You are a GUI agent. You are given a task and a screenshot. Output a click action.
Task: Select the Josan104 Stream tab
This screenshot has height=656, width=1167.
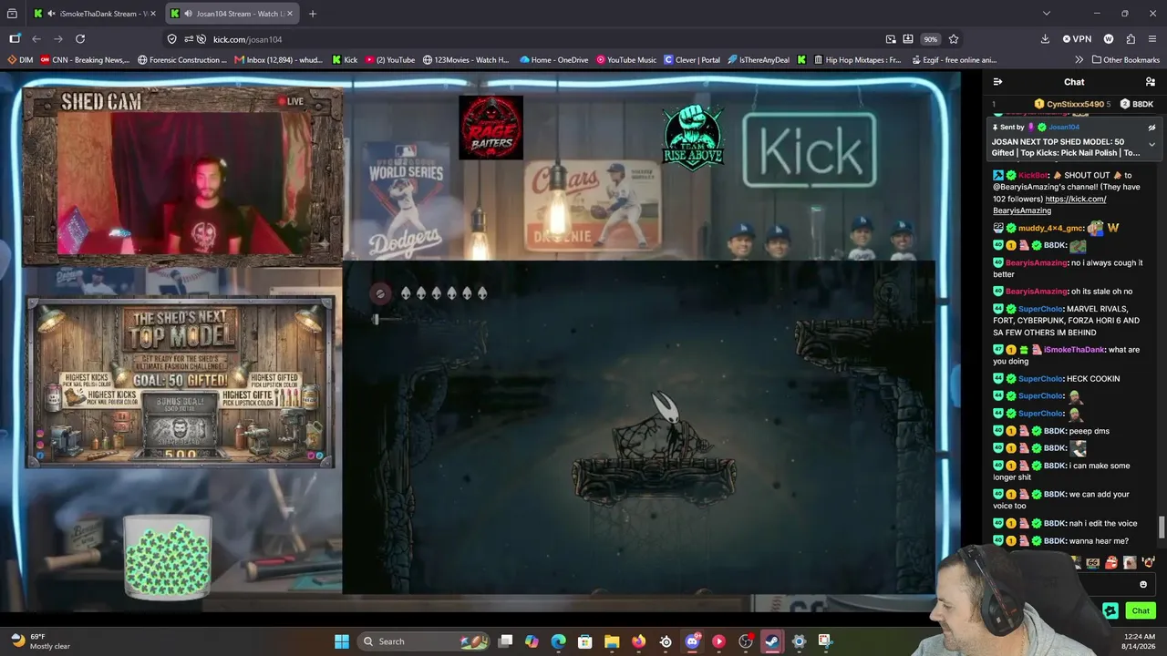tap(232, 14)
